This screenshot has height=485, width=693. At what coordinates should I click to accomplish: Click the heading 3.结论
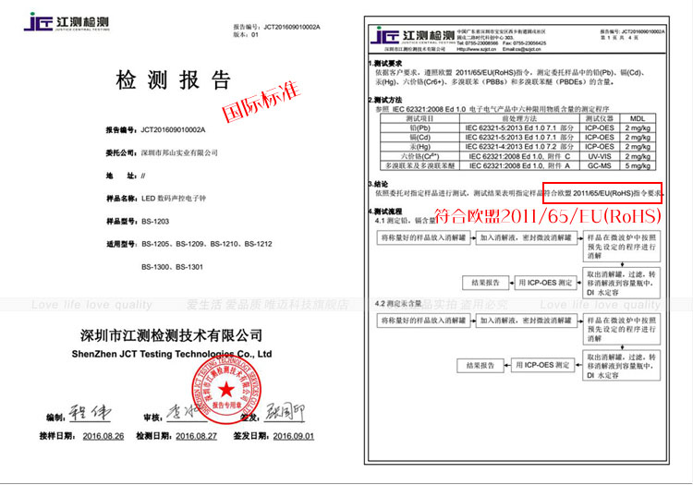(378, 184)
